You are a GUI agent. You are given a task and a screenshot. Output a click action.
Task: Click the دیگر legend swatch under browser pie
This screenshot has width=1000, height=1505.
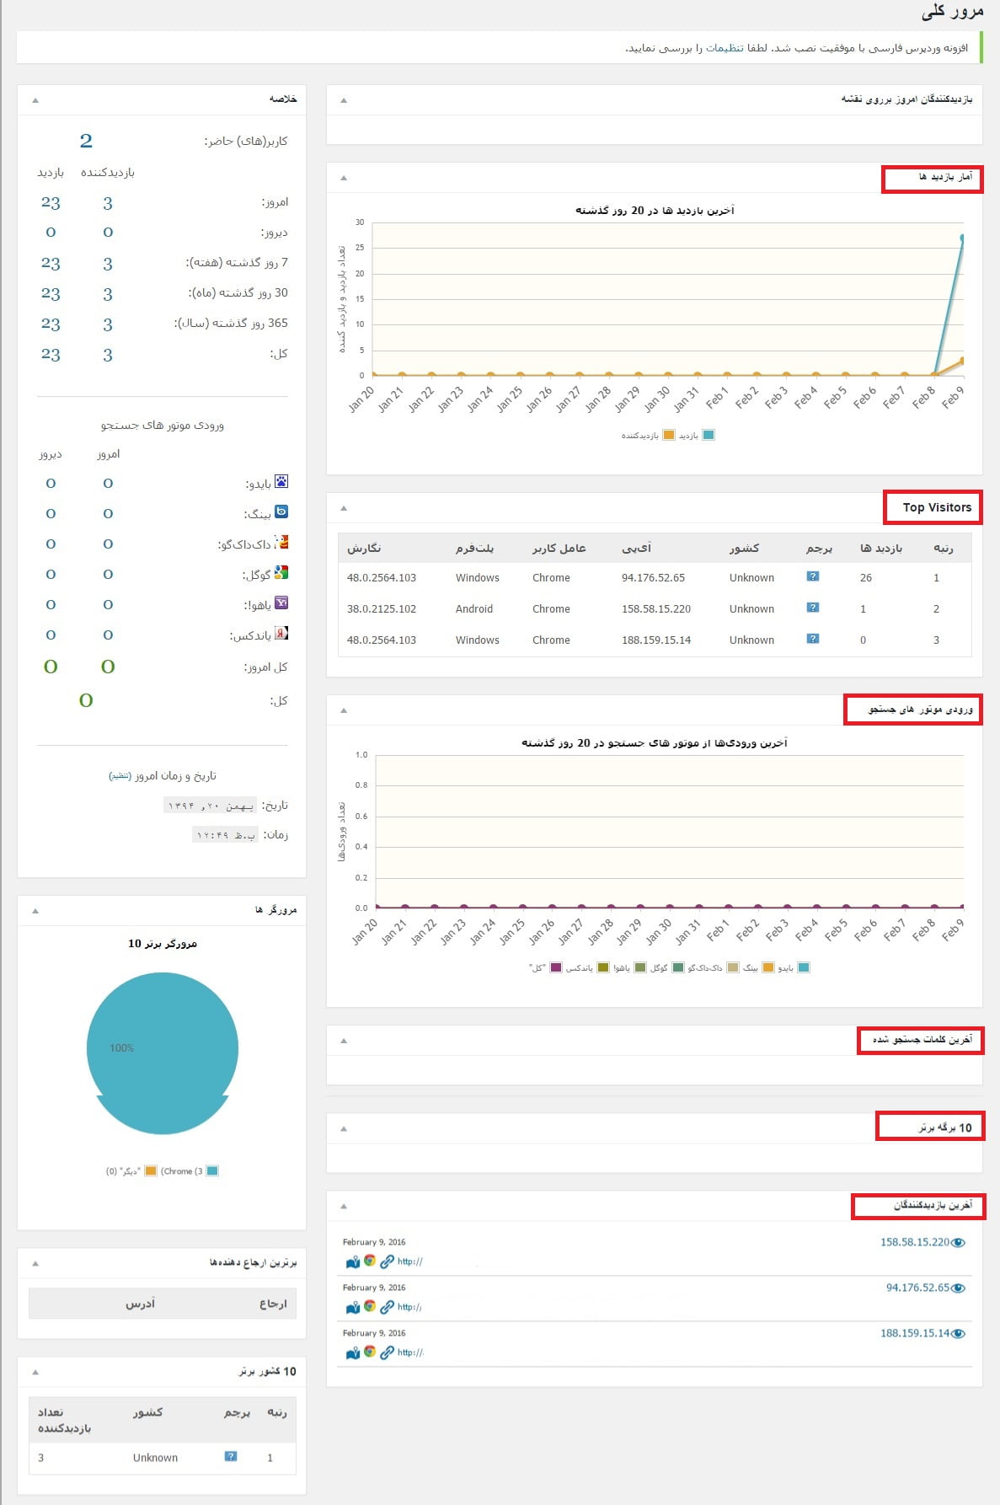click(x=151, y=1170)
